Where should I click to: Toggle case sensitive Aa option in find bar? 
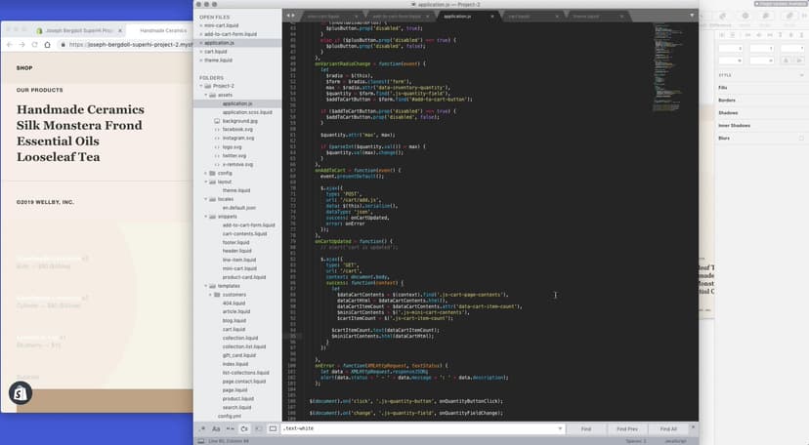[x=216, y=428]
